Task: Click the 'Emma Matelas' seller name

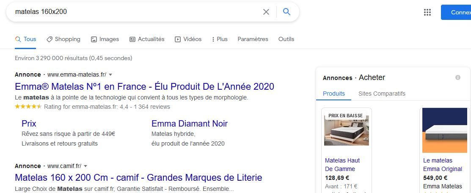Action: click(443, 186)
